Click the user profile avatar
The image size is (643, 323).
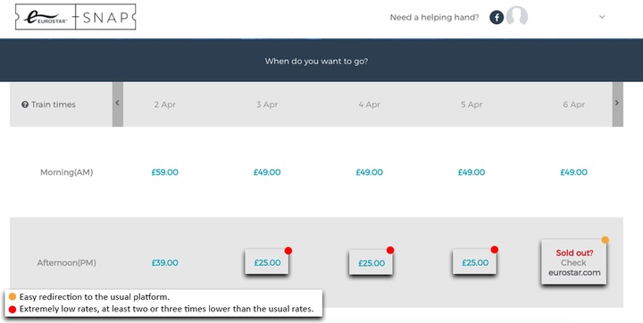(x=517, y=16)
